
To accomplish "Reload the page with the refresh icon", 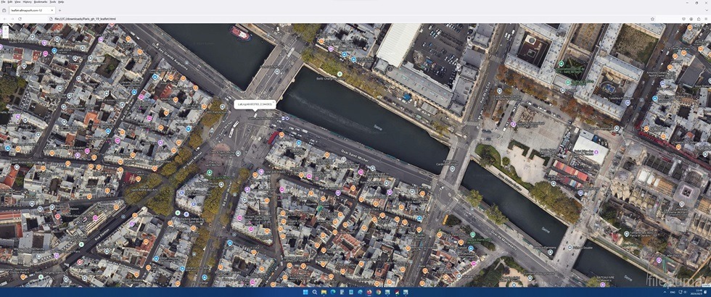I will [20, 19].
